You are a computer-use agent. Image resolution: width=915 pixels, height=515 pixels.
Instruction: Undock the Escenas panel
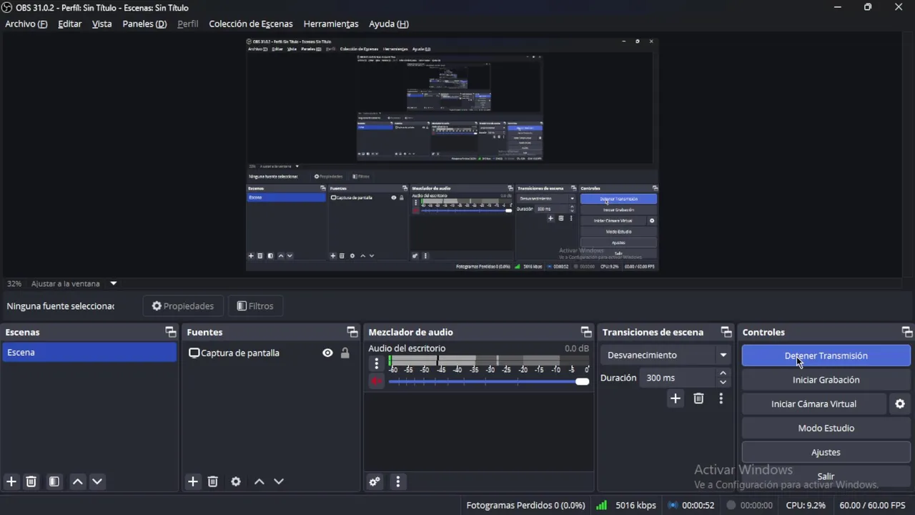[170, 332]
